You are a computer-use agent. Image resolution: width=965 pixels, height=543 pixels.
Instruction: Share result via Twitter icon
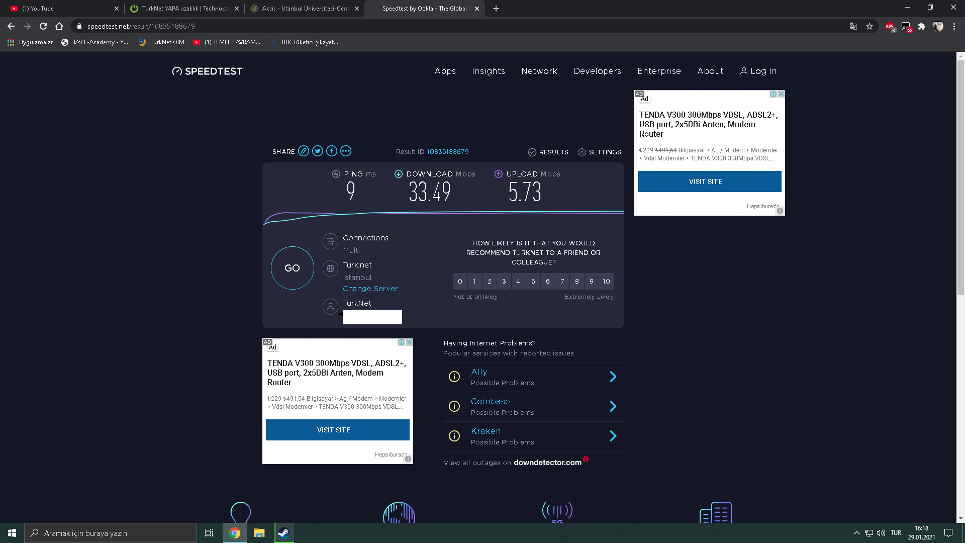coord(318,151)
